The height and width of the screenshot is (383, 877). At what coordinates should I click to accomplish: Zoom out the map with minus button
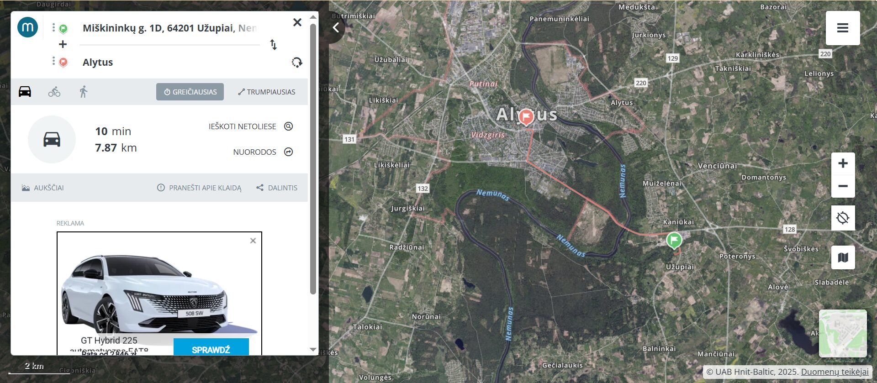843,186
